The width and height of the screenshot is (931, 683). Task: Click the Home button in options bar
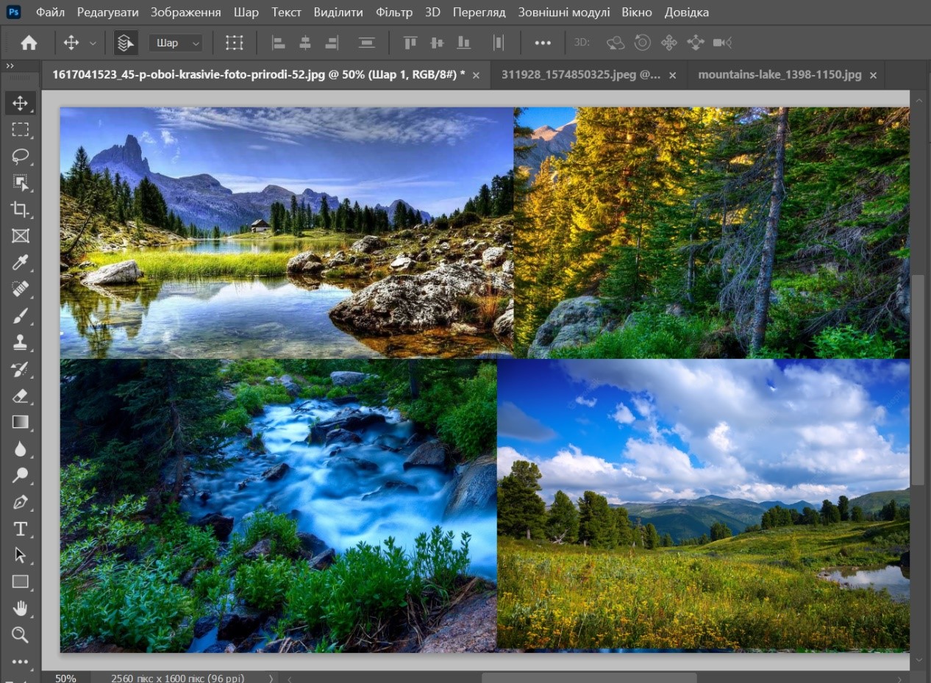(29, 43)
